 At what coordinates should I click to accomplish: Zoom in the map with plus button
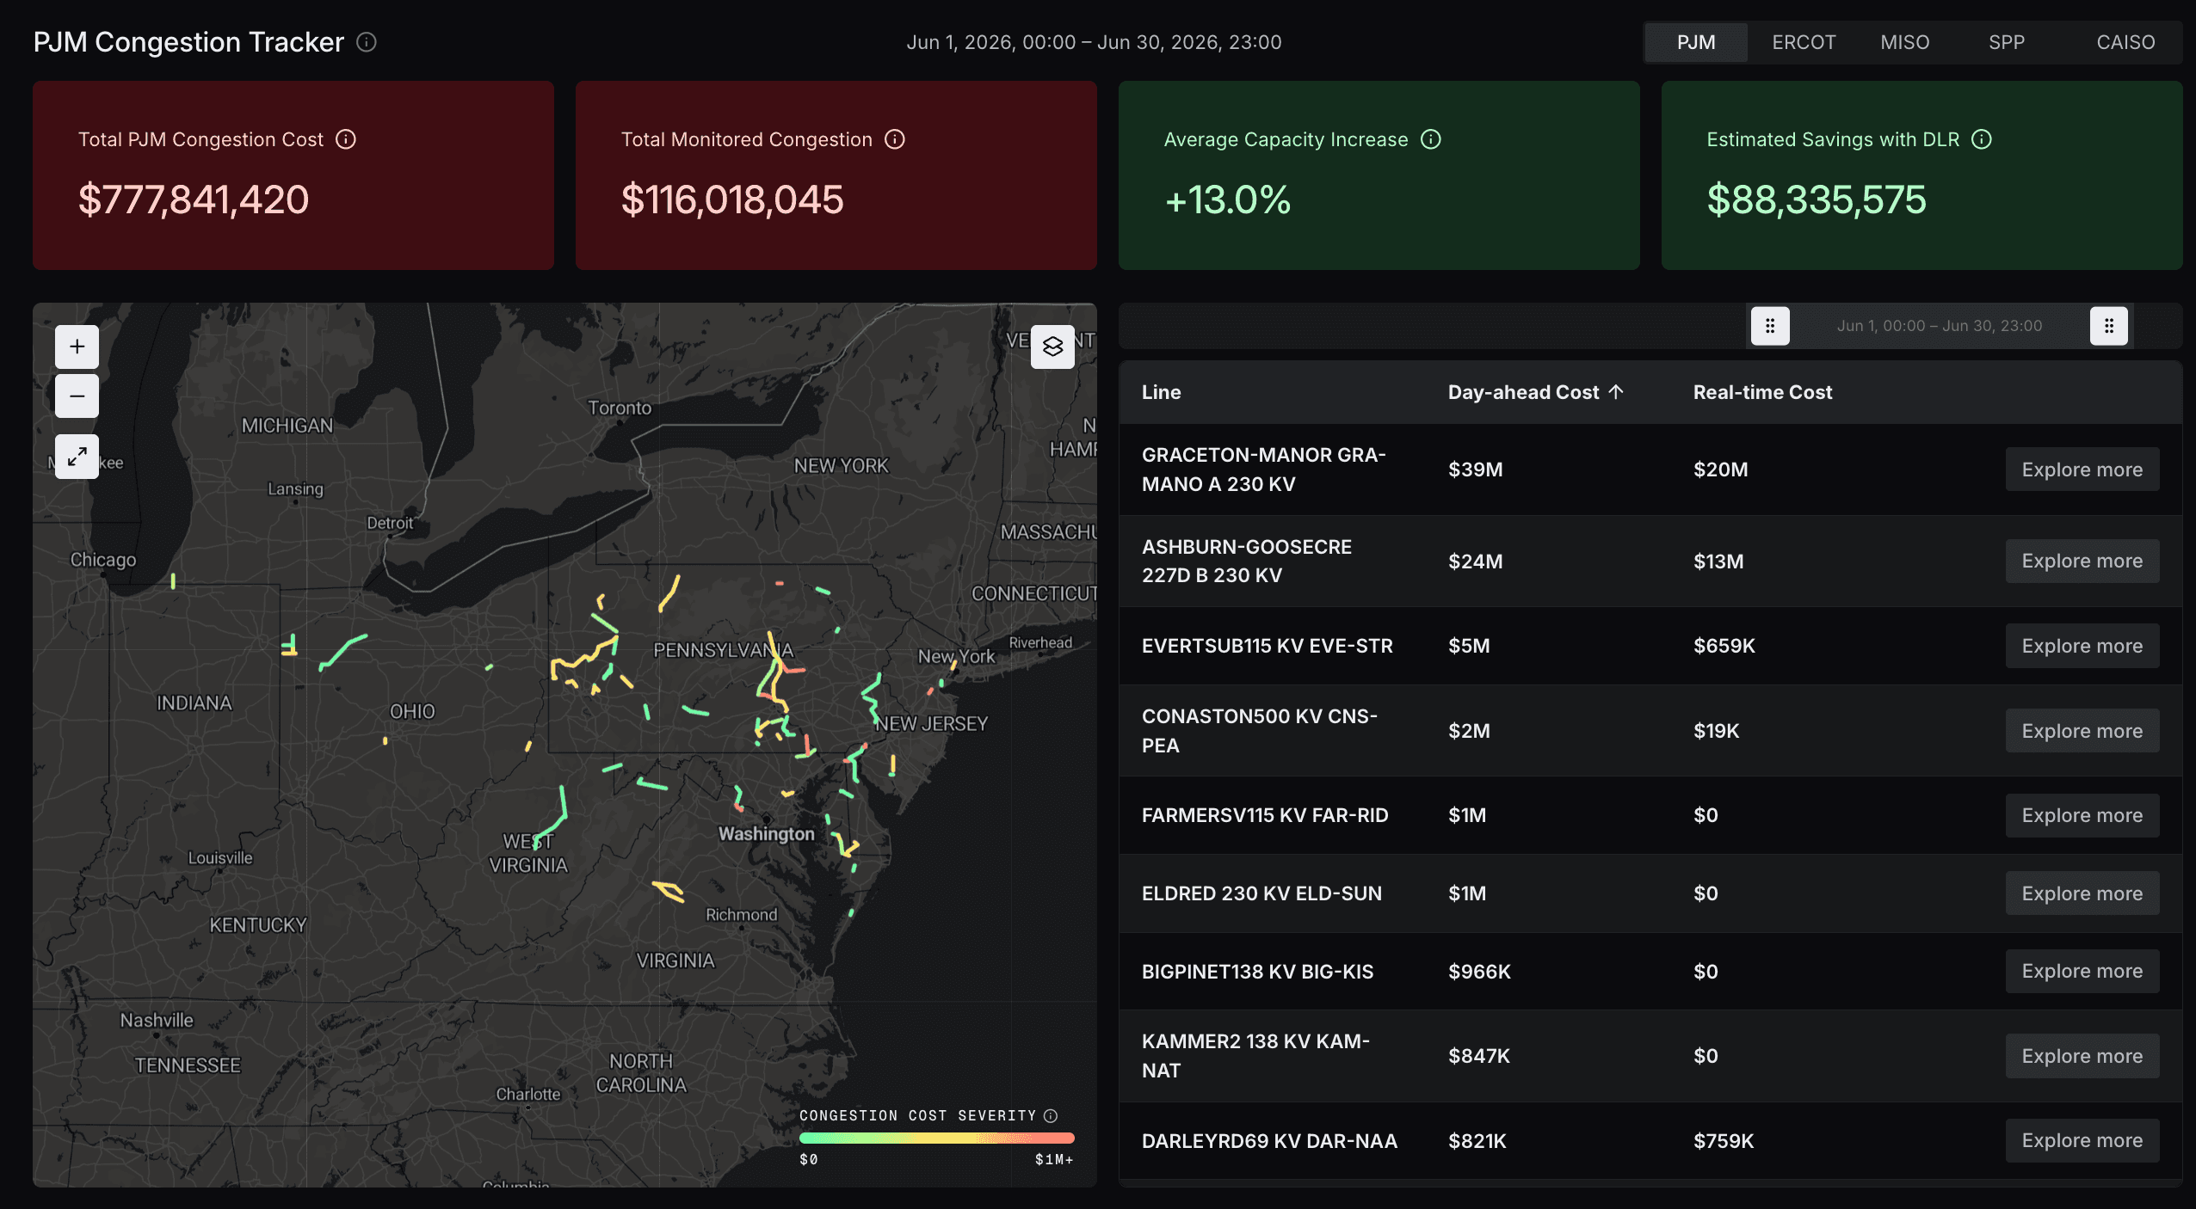(x=77, y=347)
